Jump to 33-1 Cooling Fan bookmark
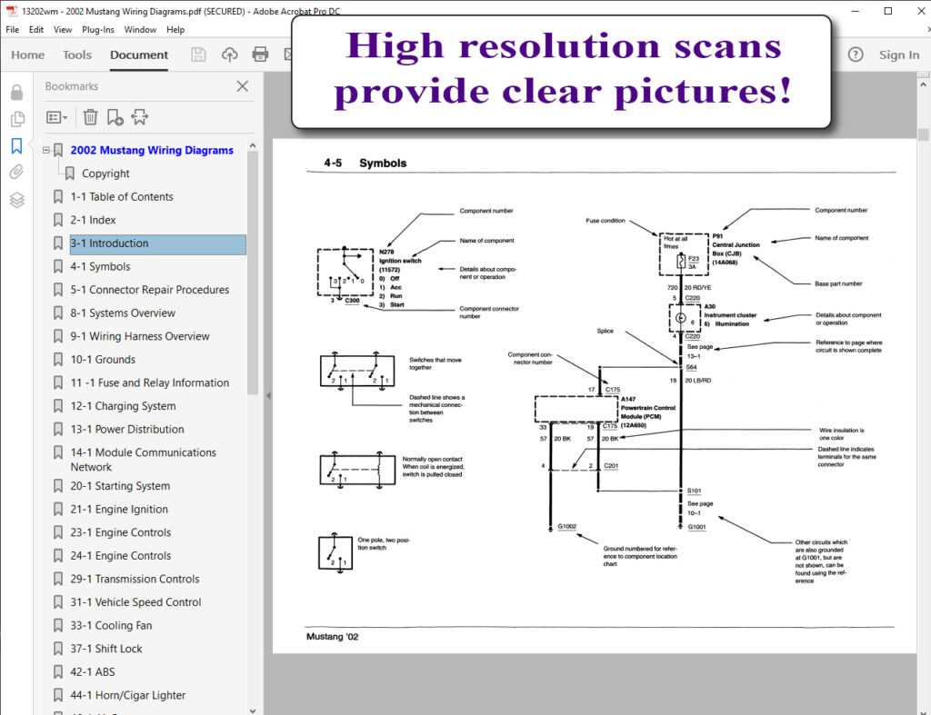Image resolution: width=931 pixels, height=715 pixels. 111,625
